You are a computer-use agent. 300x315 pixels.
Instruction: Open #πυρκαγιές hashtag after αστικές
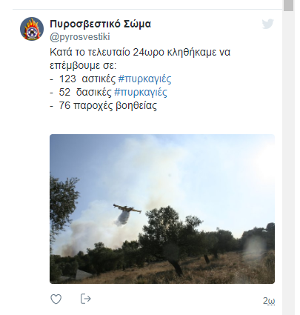click(144, 79)
